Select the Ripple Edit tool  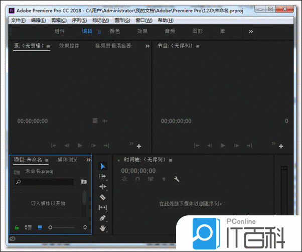[x=103, y=187]
